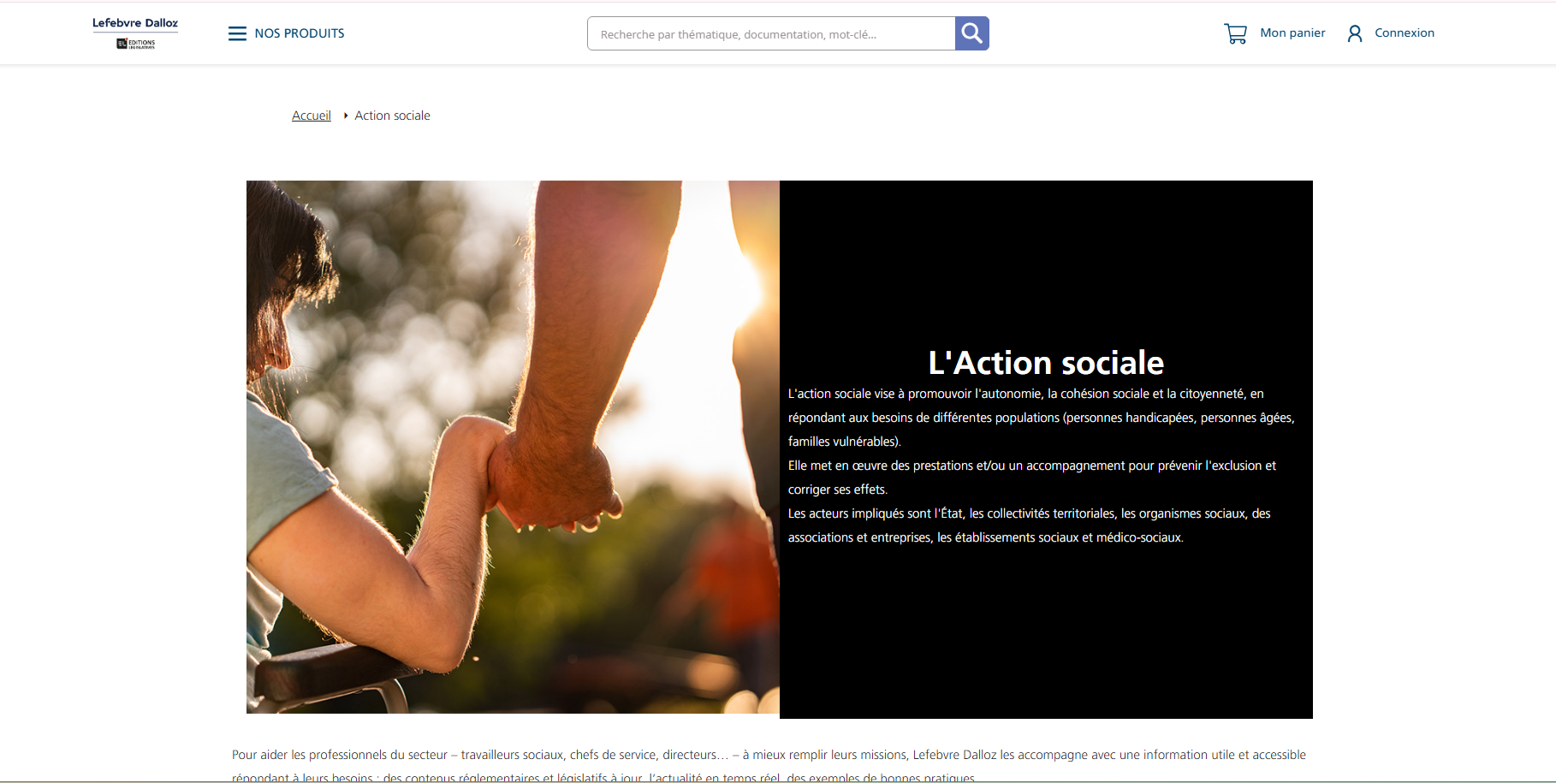Click the Lefebvre Dalloz logo

(x=135, y=33)
